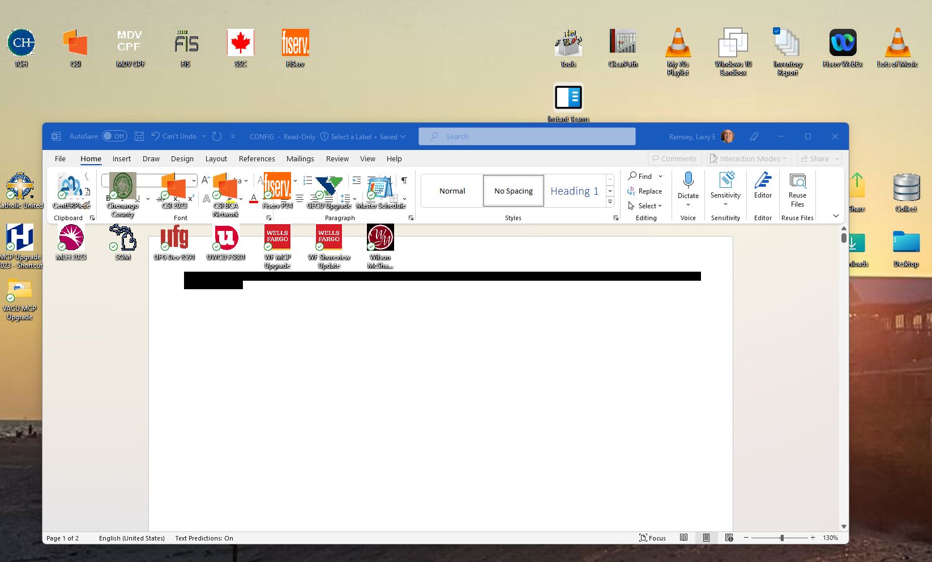Open the Customize Quick Access Toolbar dropdown
The width and height of the screenshot is (932, 562).
pyautogui.click(x=233, y=136)
